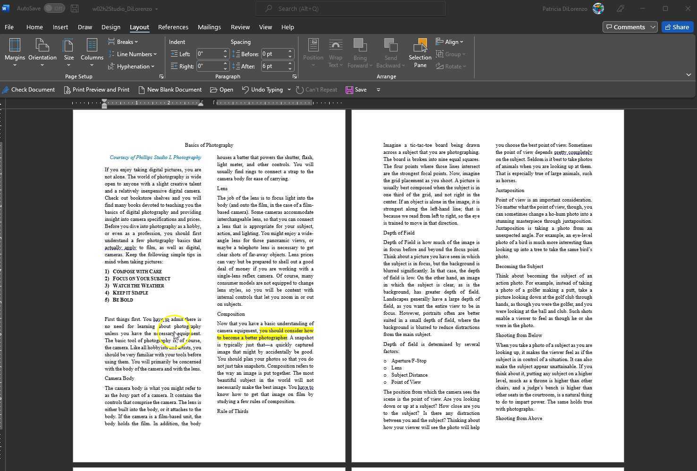697x471 pixels.
Task: Click the Search box in title bar
Action: coord(350,8)
